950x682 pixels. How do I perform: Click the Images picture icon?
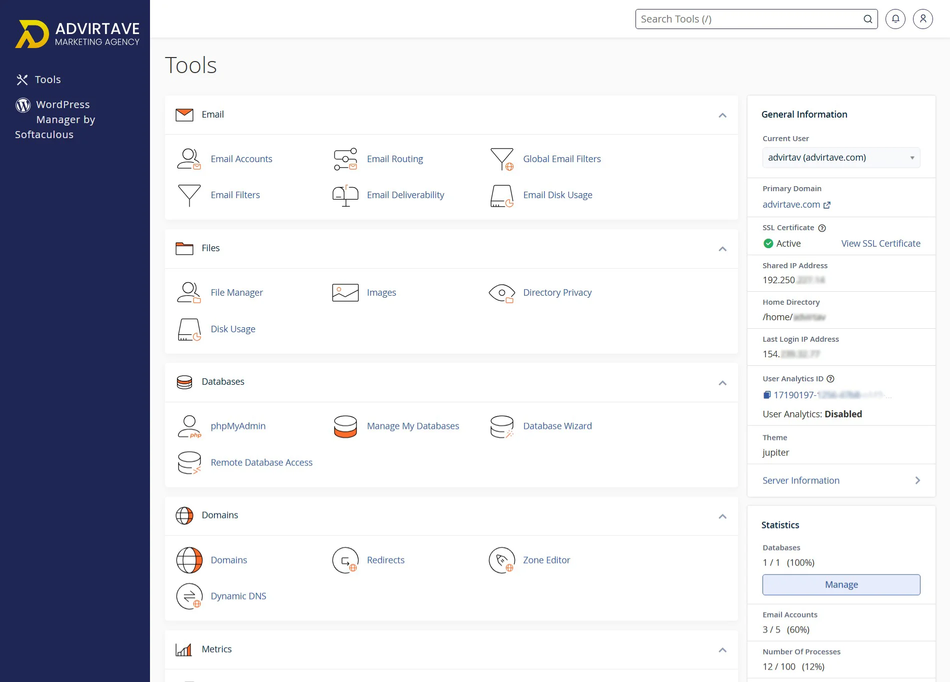(x=345, y=293)
